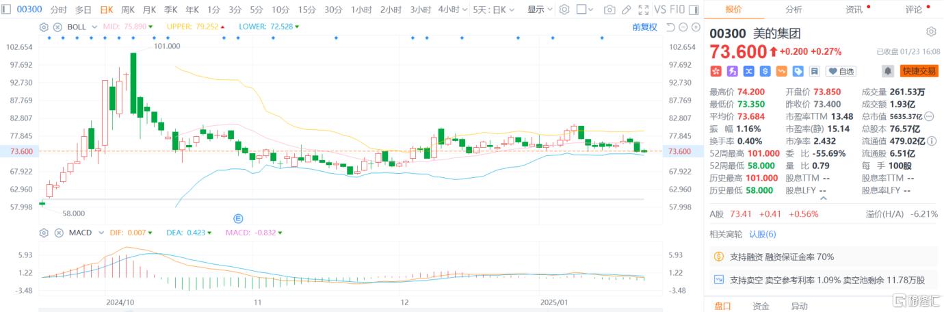
Task: Expand MACD indicator selector dropdown
Action: point(100,233)
